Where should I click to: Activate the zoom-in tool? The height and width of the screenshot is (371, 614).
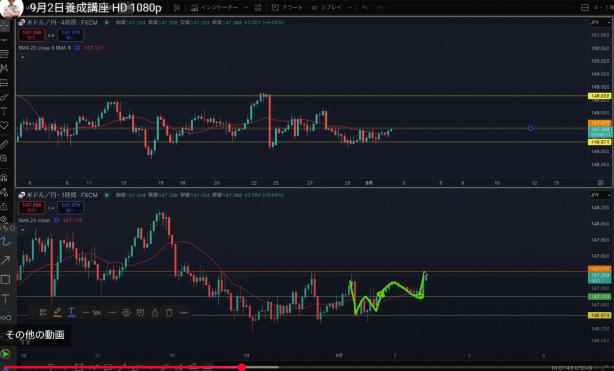(5, 158)
